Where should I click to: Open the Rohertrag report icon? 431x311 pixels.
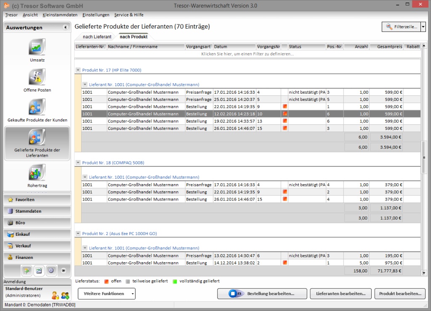pos(37,173)
